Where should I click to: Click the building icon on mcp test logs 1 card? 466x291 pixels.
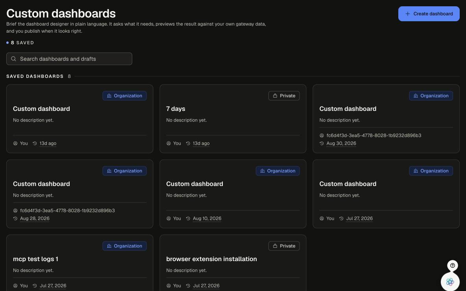[109, 246]
